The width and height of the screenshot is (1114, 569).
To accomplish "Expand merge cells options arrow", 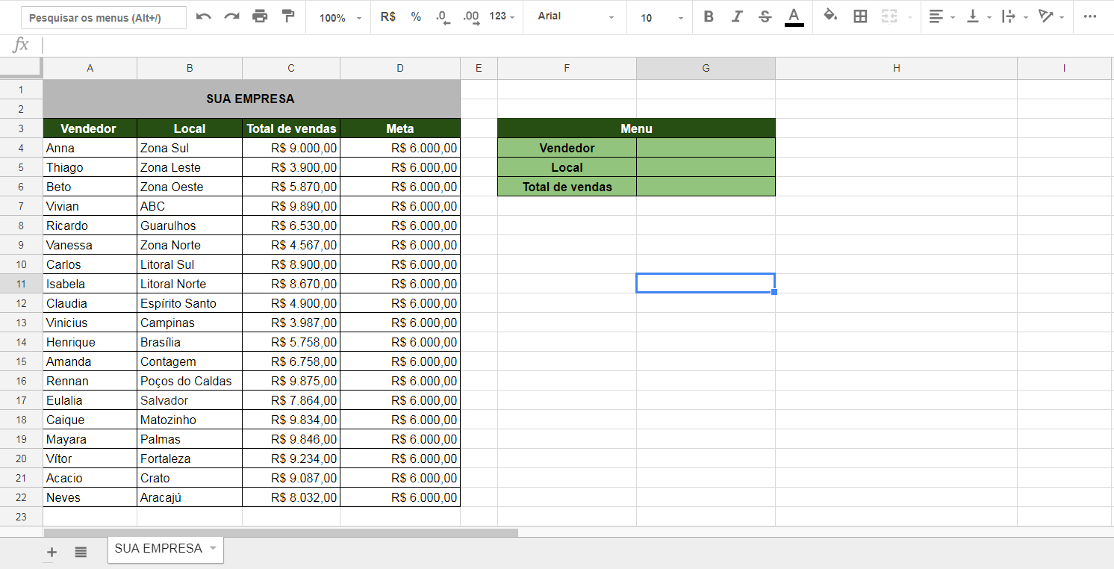I will pyautogui.click(x=910, y=17).
